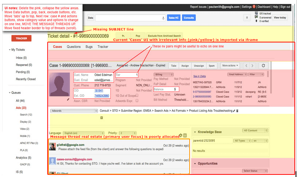Open the Billing dropdown
The image size is (297, 177).
coord(164,75)
